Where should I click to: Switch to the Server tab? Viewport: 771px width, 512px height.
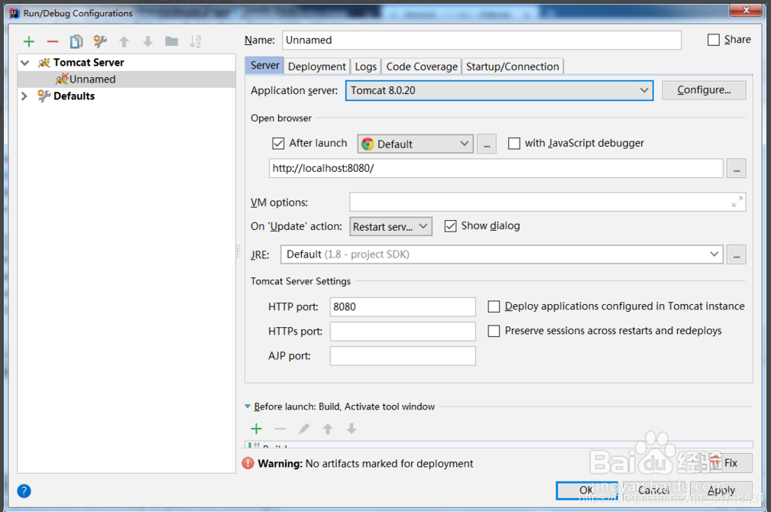coord(264,66)
